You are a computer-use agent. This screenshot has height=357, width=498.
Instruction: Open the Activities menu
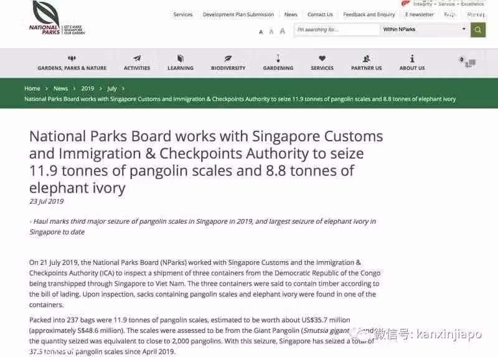tap(137, 68)
